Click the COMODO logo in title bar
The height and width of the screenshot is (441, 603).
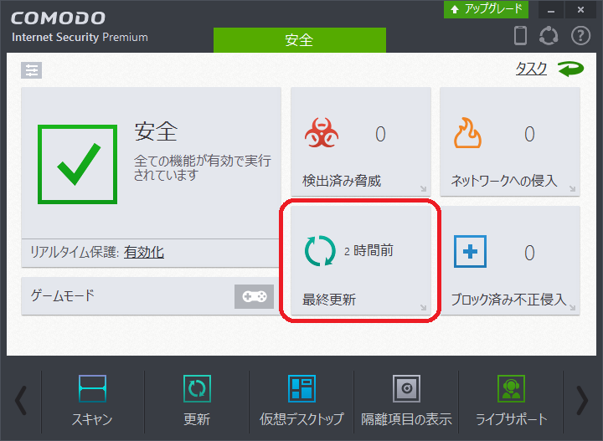point(58,18)
